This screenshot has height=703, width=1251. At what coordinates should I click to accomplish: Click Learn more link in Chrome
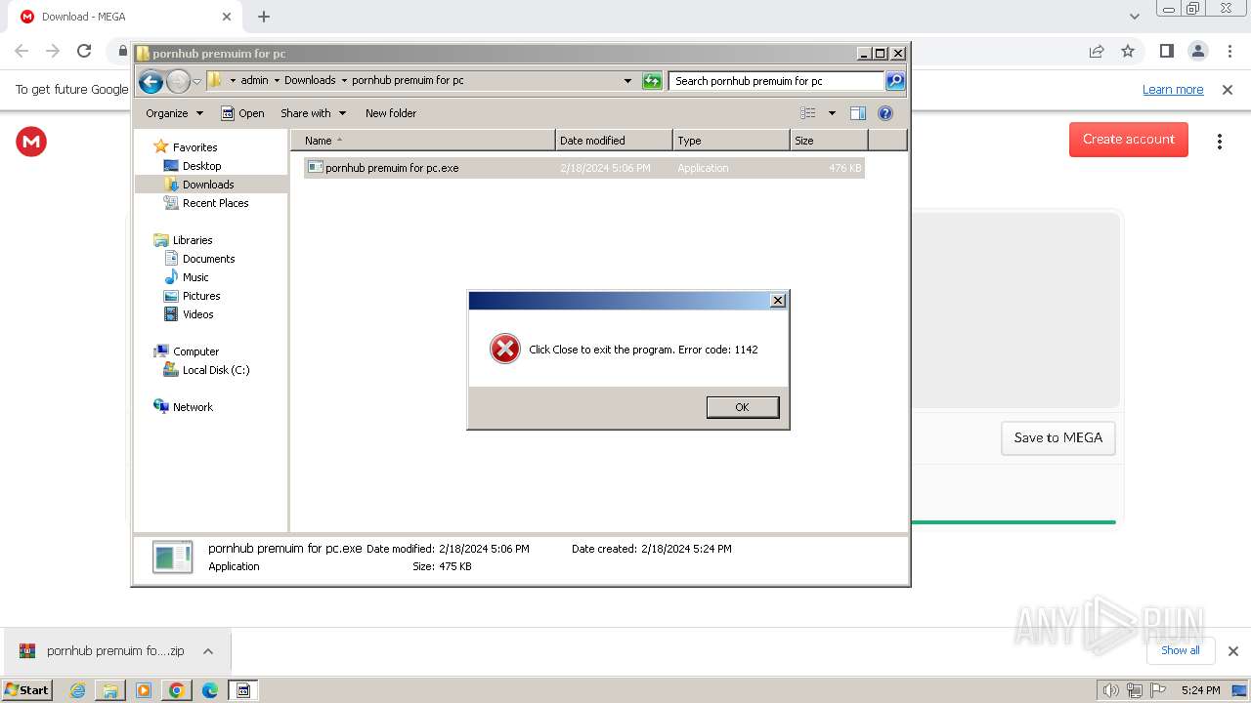point(1173,90)
